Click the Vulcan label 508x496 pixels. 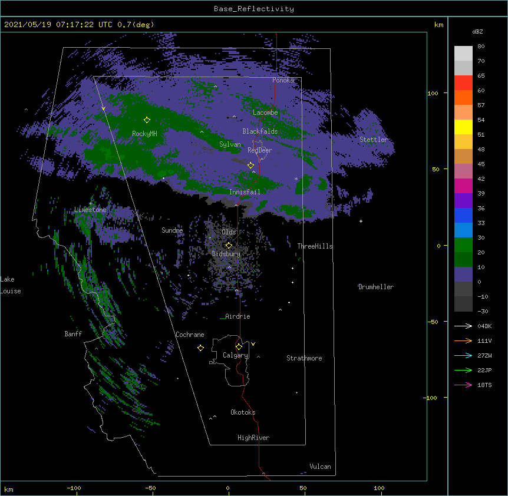pyautogui.click(x=320, y=467)
